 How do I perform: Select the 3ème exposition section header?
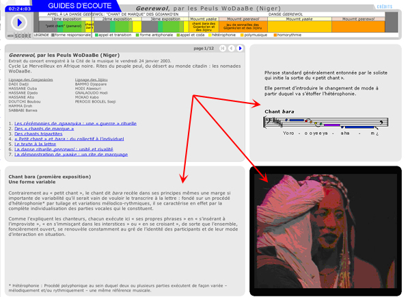coord(165,19)
